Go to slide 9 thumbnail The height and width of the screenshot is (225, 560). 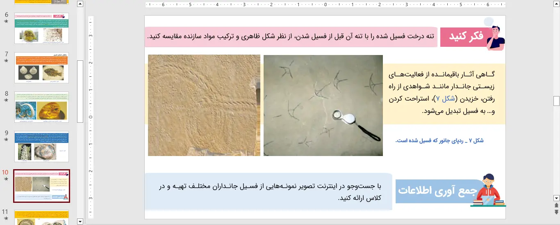(x=41, y=146)
